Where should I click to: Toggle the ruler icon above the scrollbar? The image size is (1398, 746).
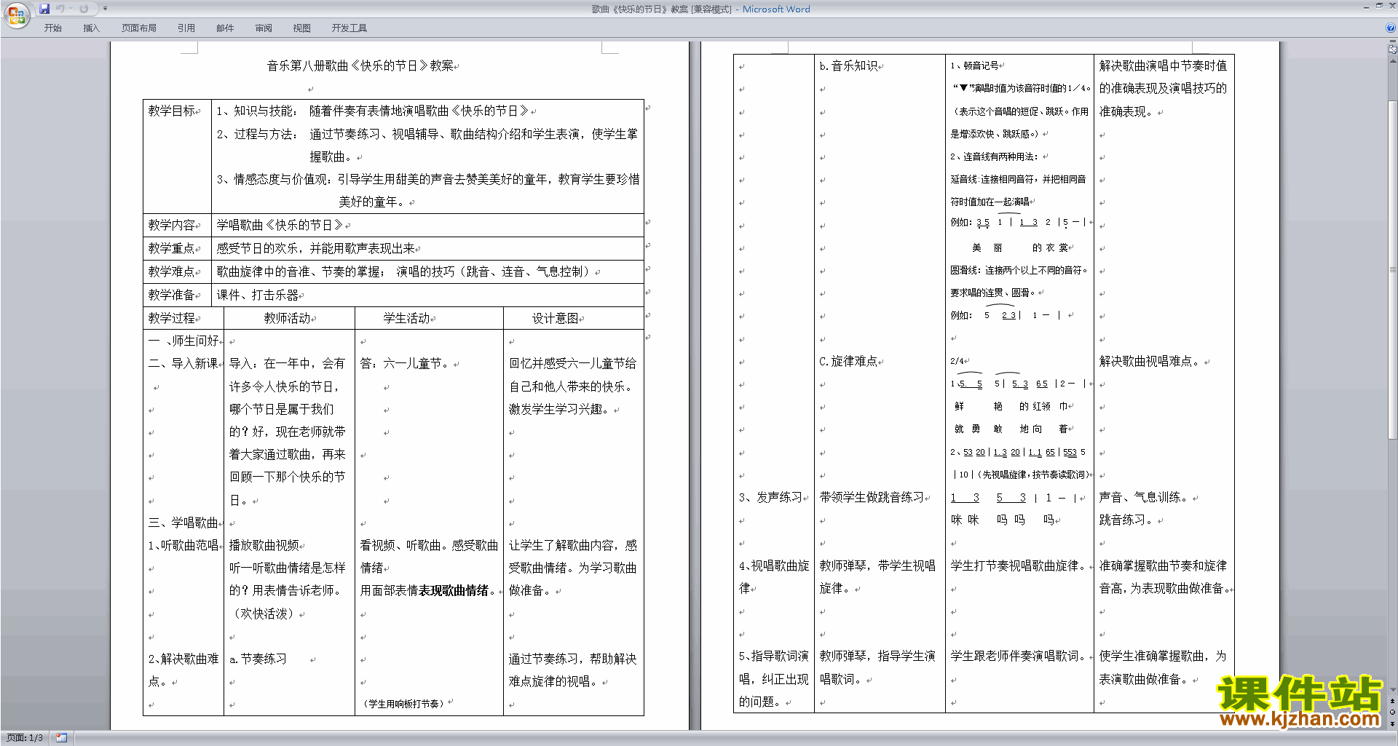coord(1393,50)
